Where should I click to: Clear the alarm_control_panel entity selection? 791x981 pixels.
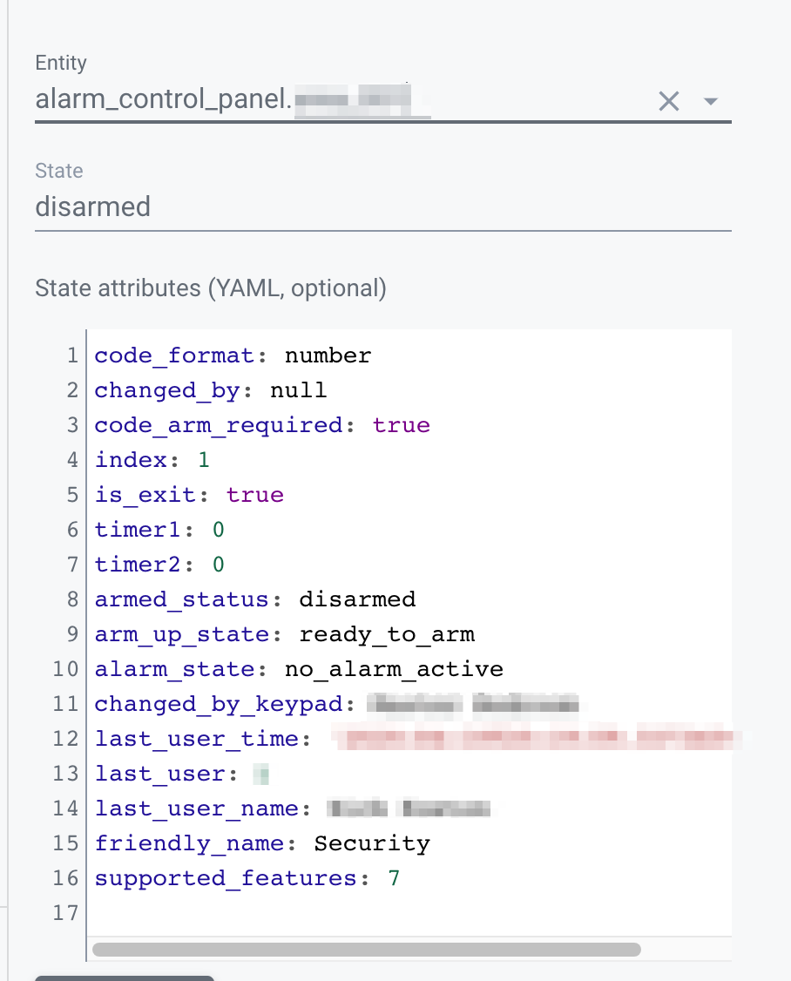668,101
